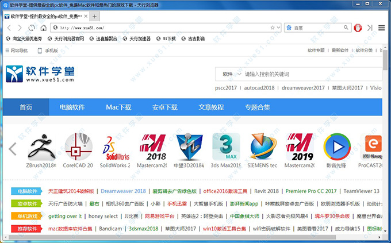Switch to the 电脑软件 navigation tab

[x=72, y=107]
